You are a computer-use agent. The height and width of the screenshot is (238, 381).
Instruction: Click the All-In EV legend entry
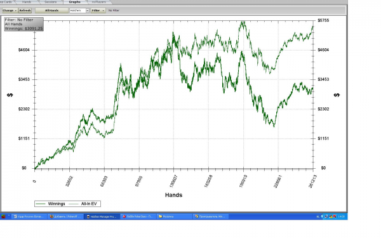click(x=83, y=204)
